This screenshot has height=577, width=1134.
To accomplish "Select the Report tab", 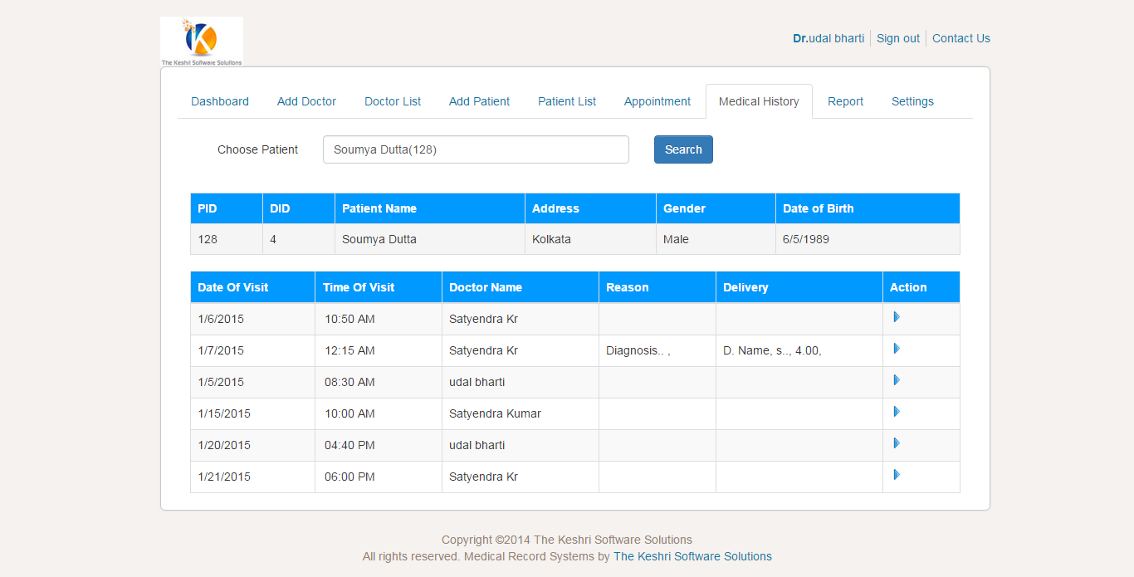I will click(x=845, y=100).
